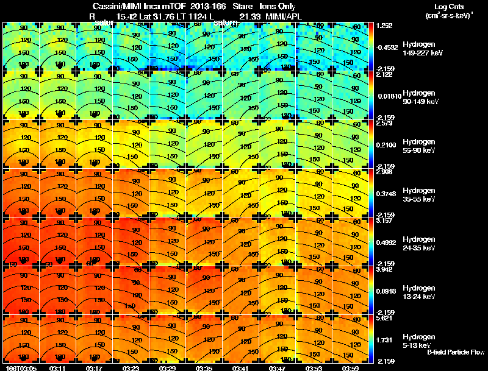Open the 5-13 keV panel at 03:59
This screenshot has height=371, width=488.
coord(350,339)
